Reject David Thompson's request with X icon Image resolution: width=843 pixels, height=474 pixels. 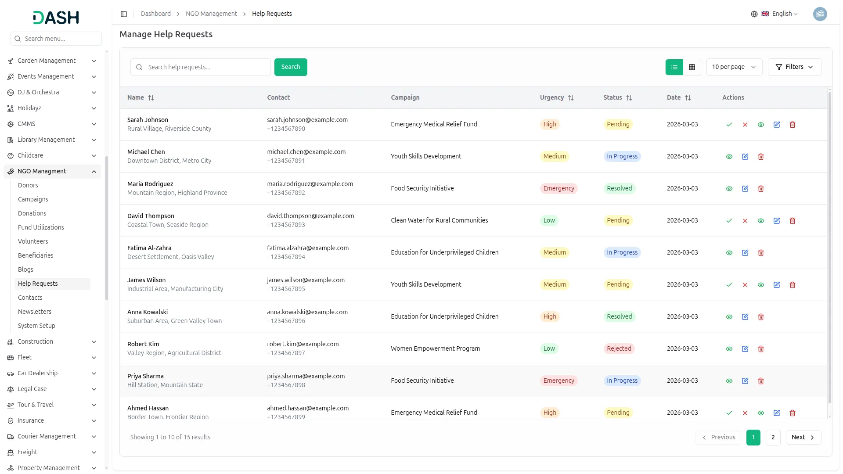745,221
